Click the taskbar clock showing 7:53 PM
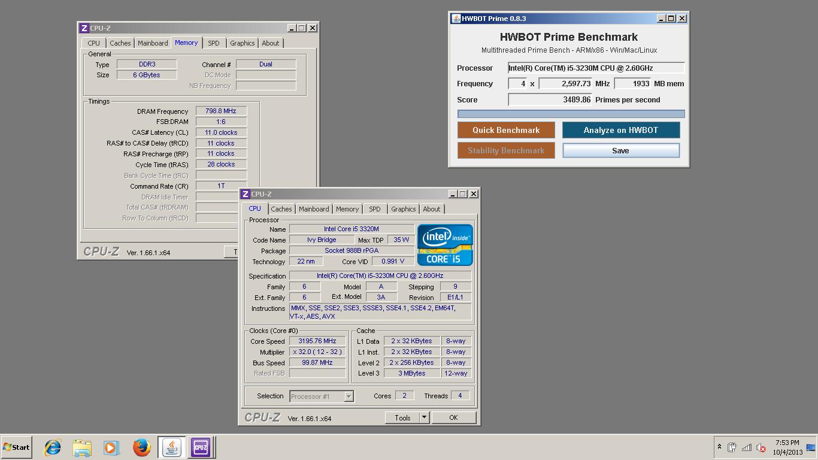Image resolution: width=818 pixels, height=460 pixels. click(787, 447)
